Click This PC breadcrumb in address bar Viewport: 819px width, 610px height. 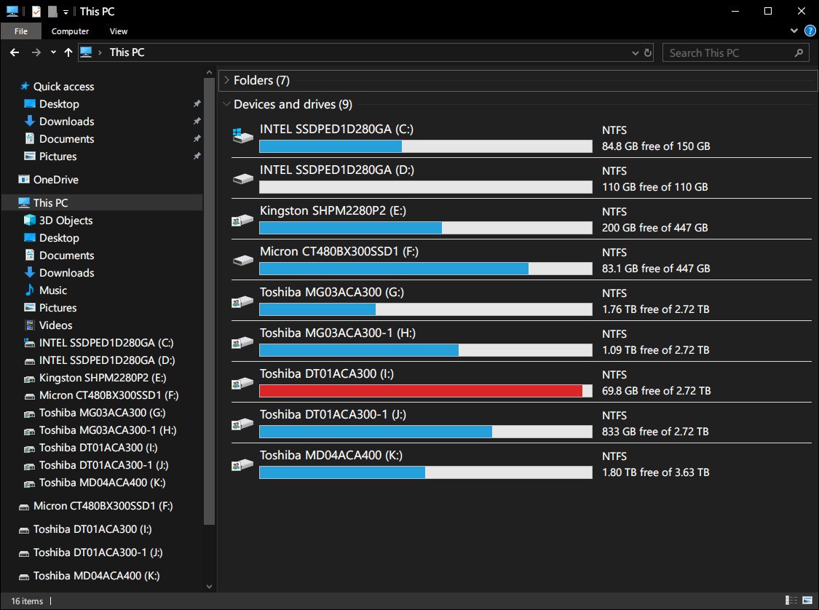pyautogui.click(x=127, y=52)
